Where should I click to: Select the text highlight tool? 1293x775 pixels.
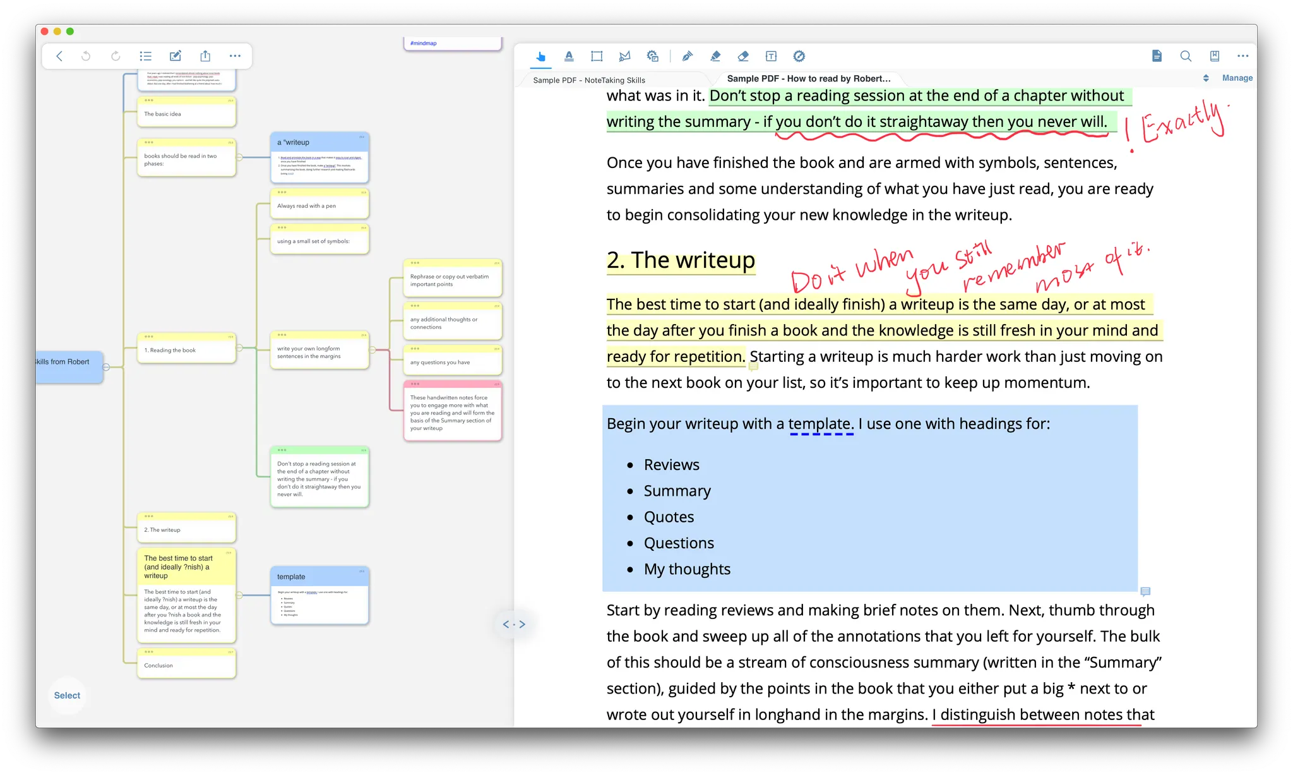pyautogui.click(x=569, y=56)
